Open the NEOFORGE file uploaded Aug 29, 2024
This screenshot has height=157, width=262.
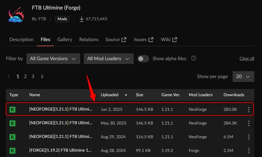61,137
